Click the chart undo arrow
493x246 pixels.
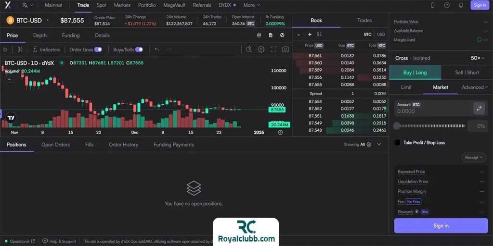click(157, 49)
